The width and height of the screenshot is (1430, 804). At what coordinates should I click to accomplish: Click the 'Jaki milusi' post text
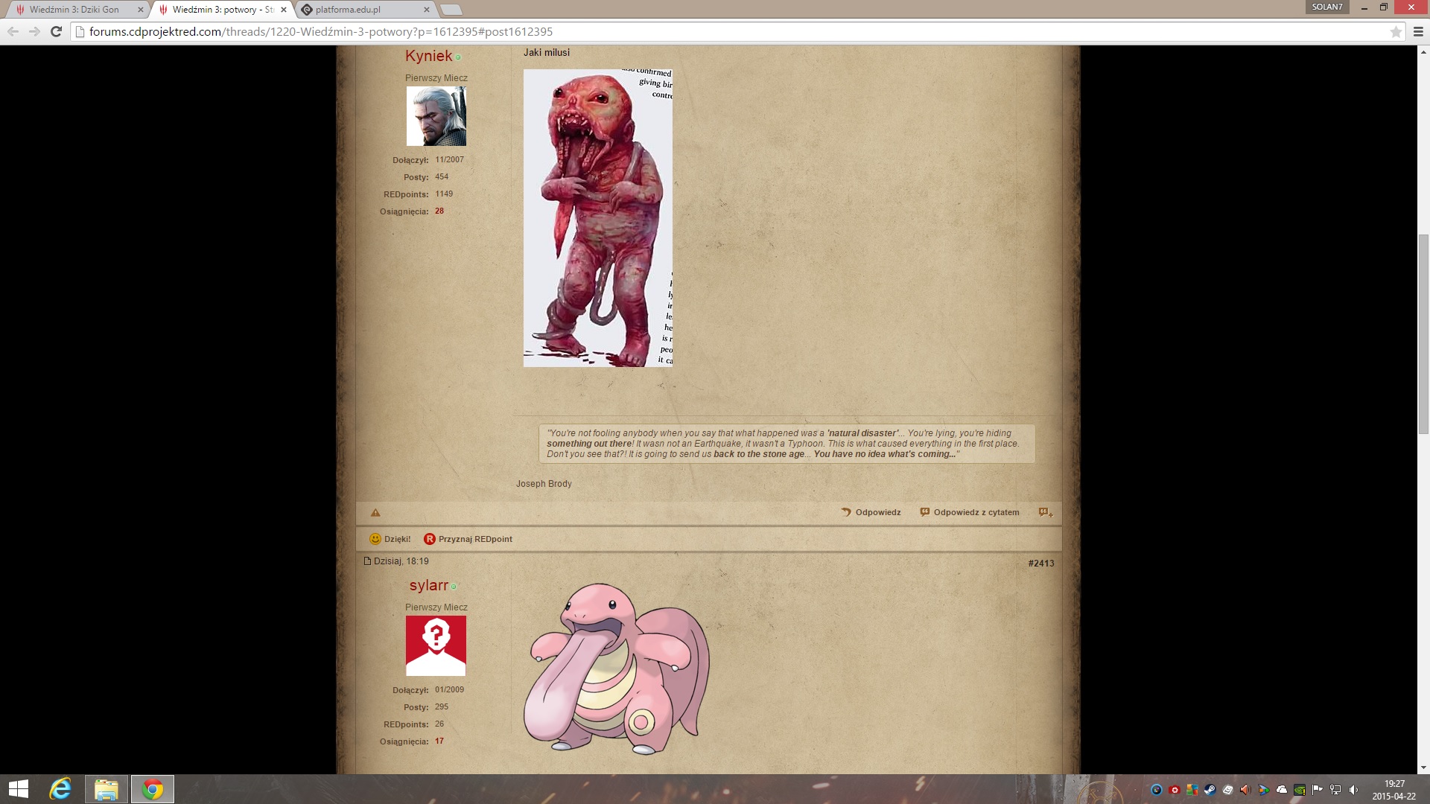point(547,53)
